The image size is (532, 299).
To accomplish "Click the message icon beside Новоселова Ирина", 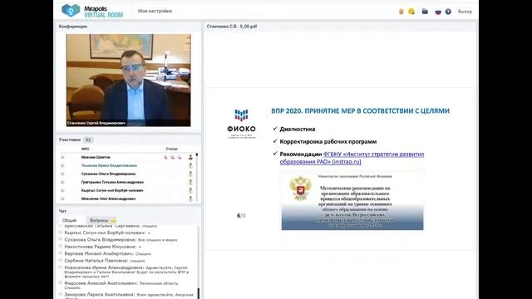I will tap(61, 267).
